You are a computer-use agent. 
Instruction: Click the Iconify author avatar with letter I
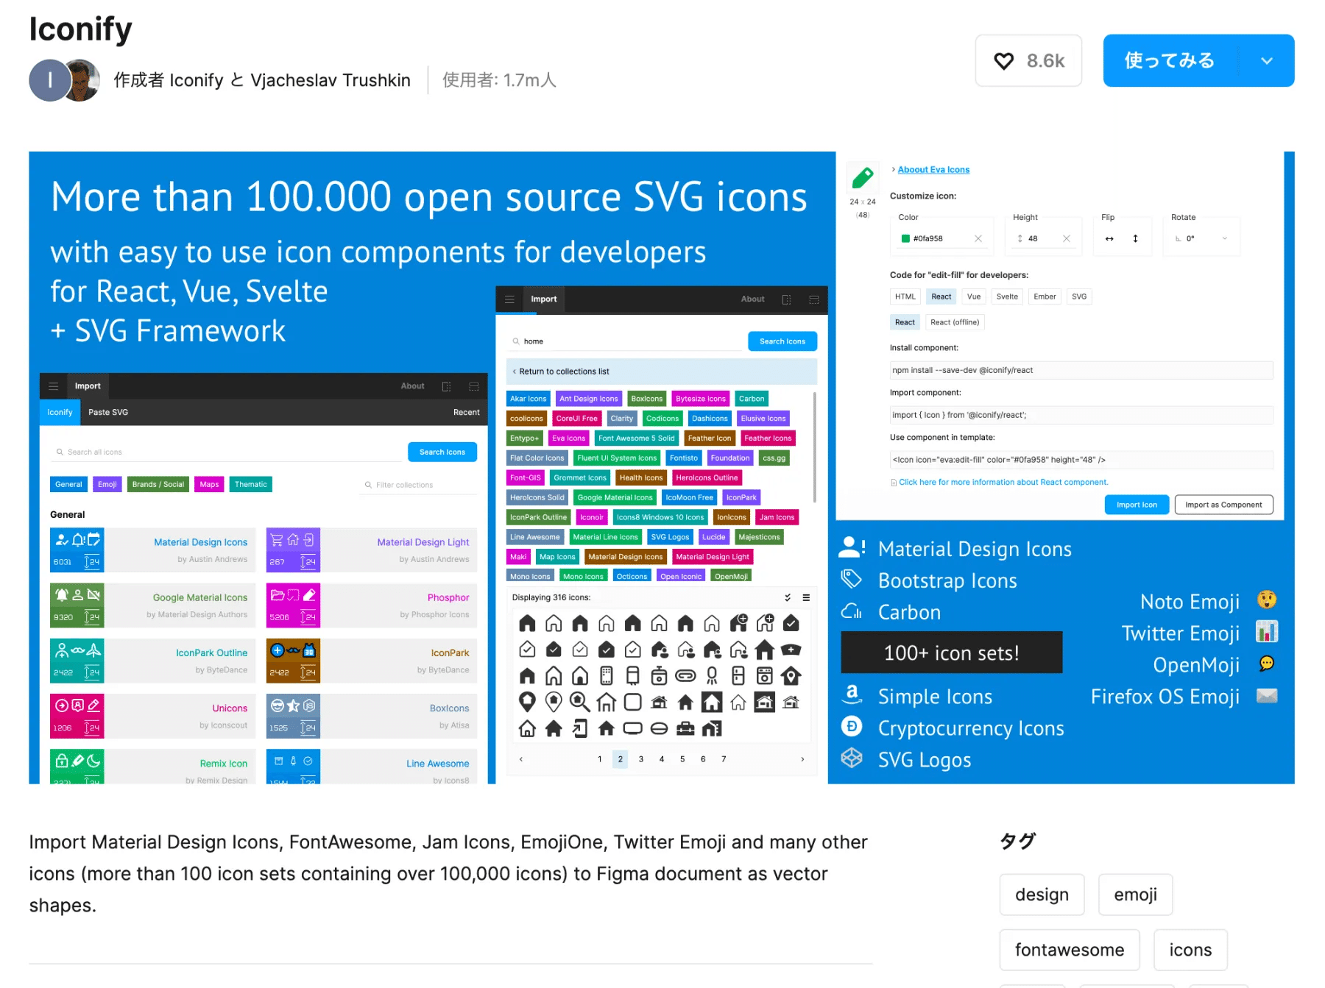[x=49, y=80]
